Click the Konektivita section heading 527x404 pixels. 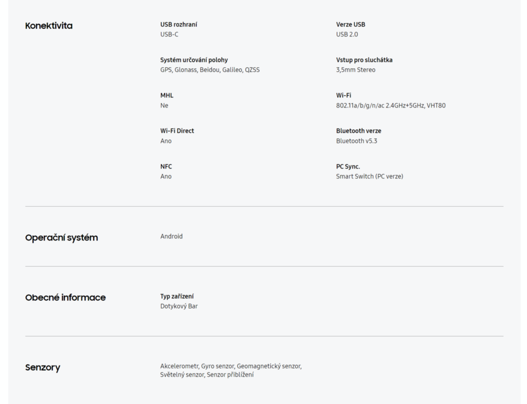[x=49, y=26]
